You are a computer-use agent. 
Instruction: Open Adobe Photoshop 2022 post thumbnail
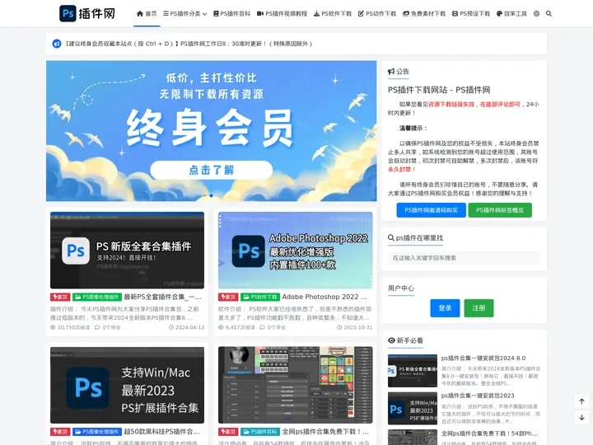tap(296, 251)
